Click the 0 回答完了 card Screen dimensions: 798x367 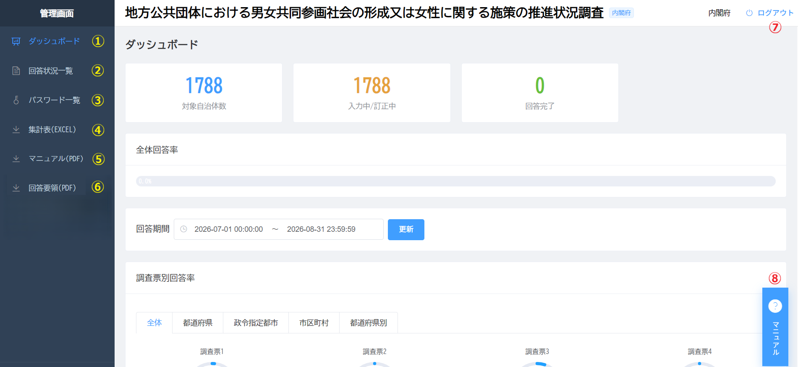click(540, 93)
